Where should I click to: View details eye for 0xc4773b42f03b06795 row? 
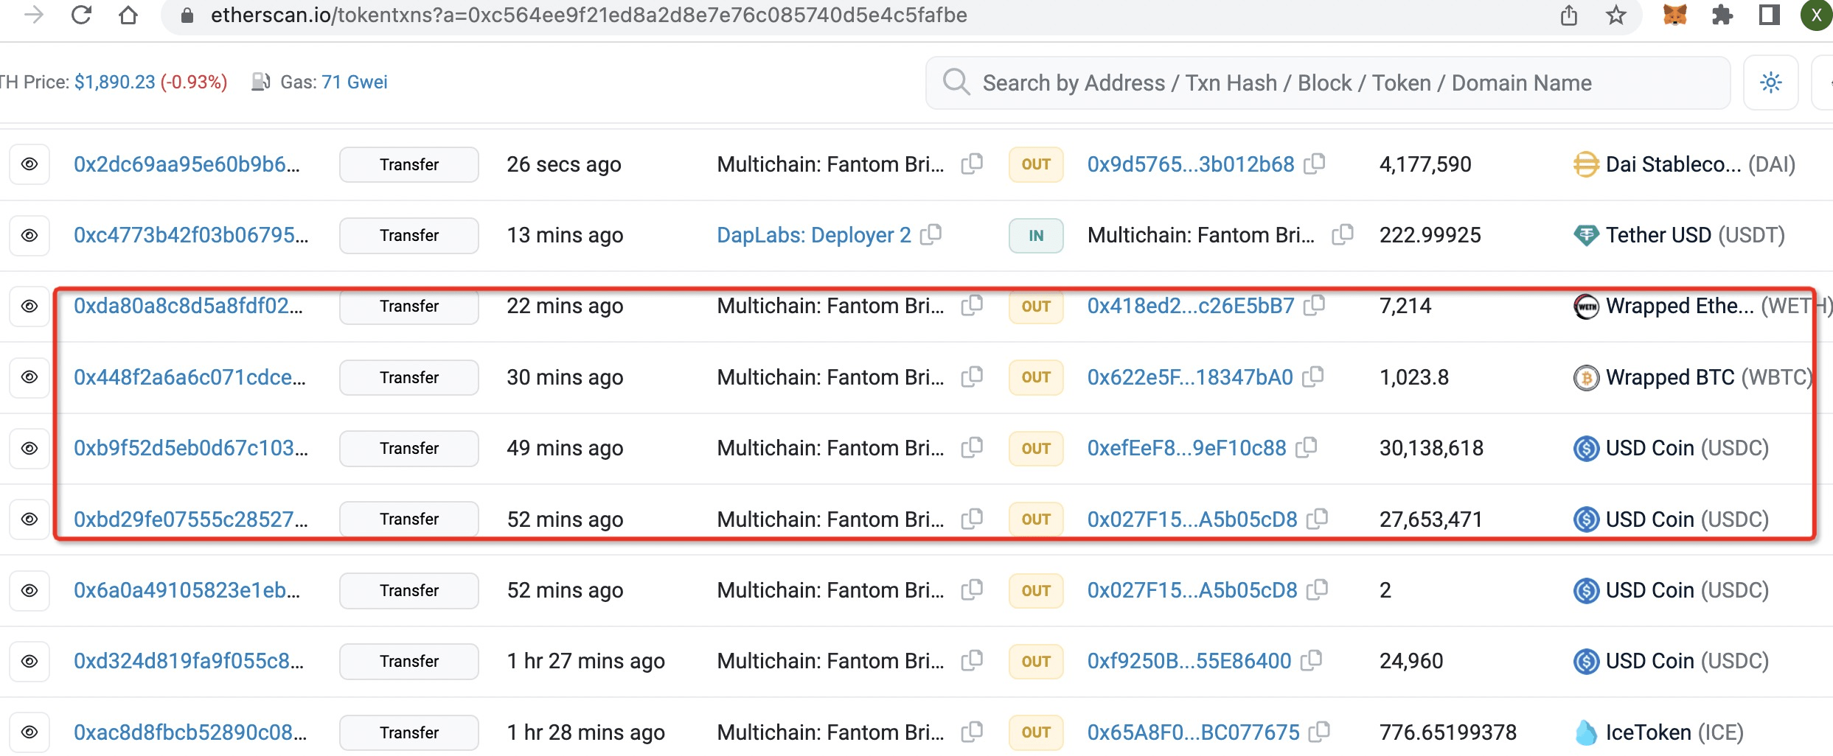point(29,236)
